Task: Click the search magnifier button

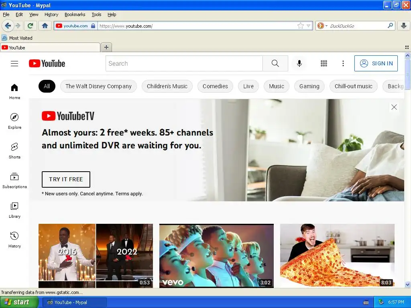Action: click(275, 63)
